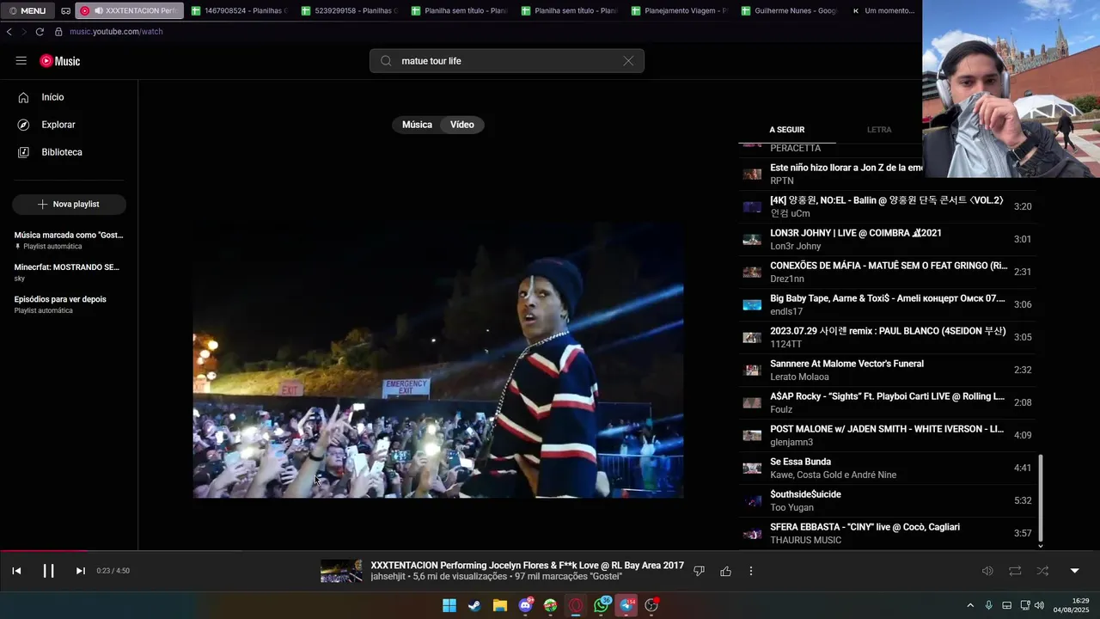Select the LETRA tab
Viewport: 1100px width, 619px height.
coord(879,130)
